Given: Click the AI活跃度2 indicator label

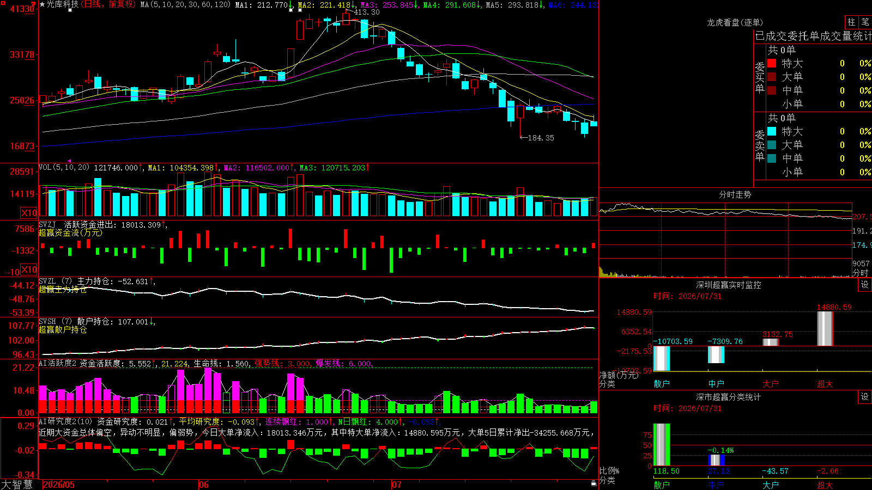Looking at the screenshot, I should coord(58,363).
